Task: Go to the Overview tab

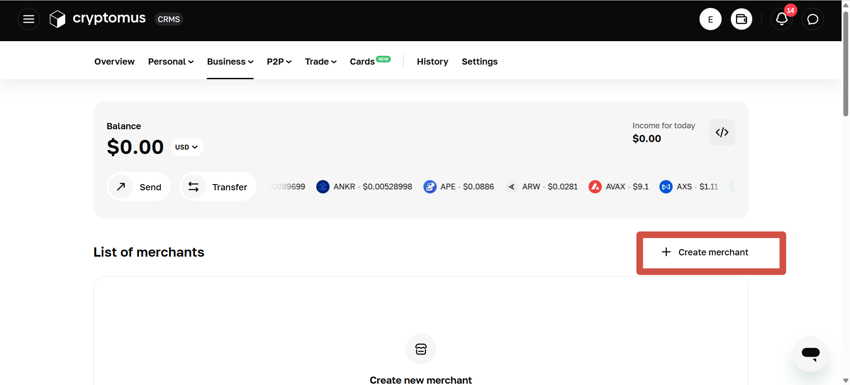Action: [114, 62]
